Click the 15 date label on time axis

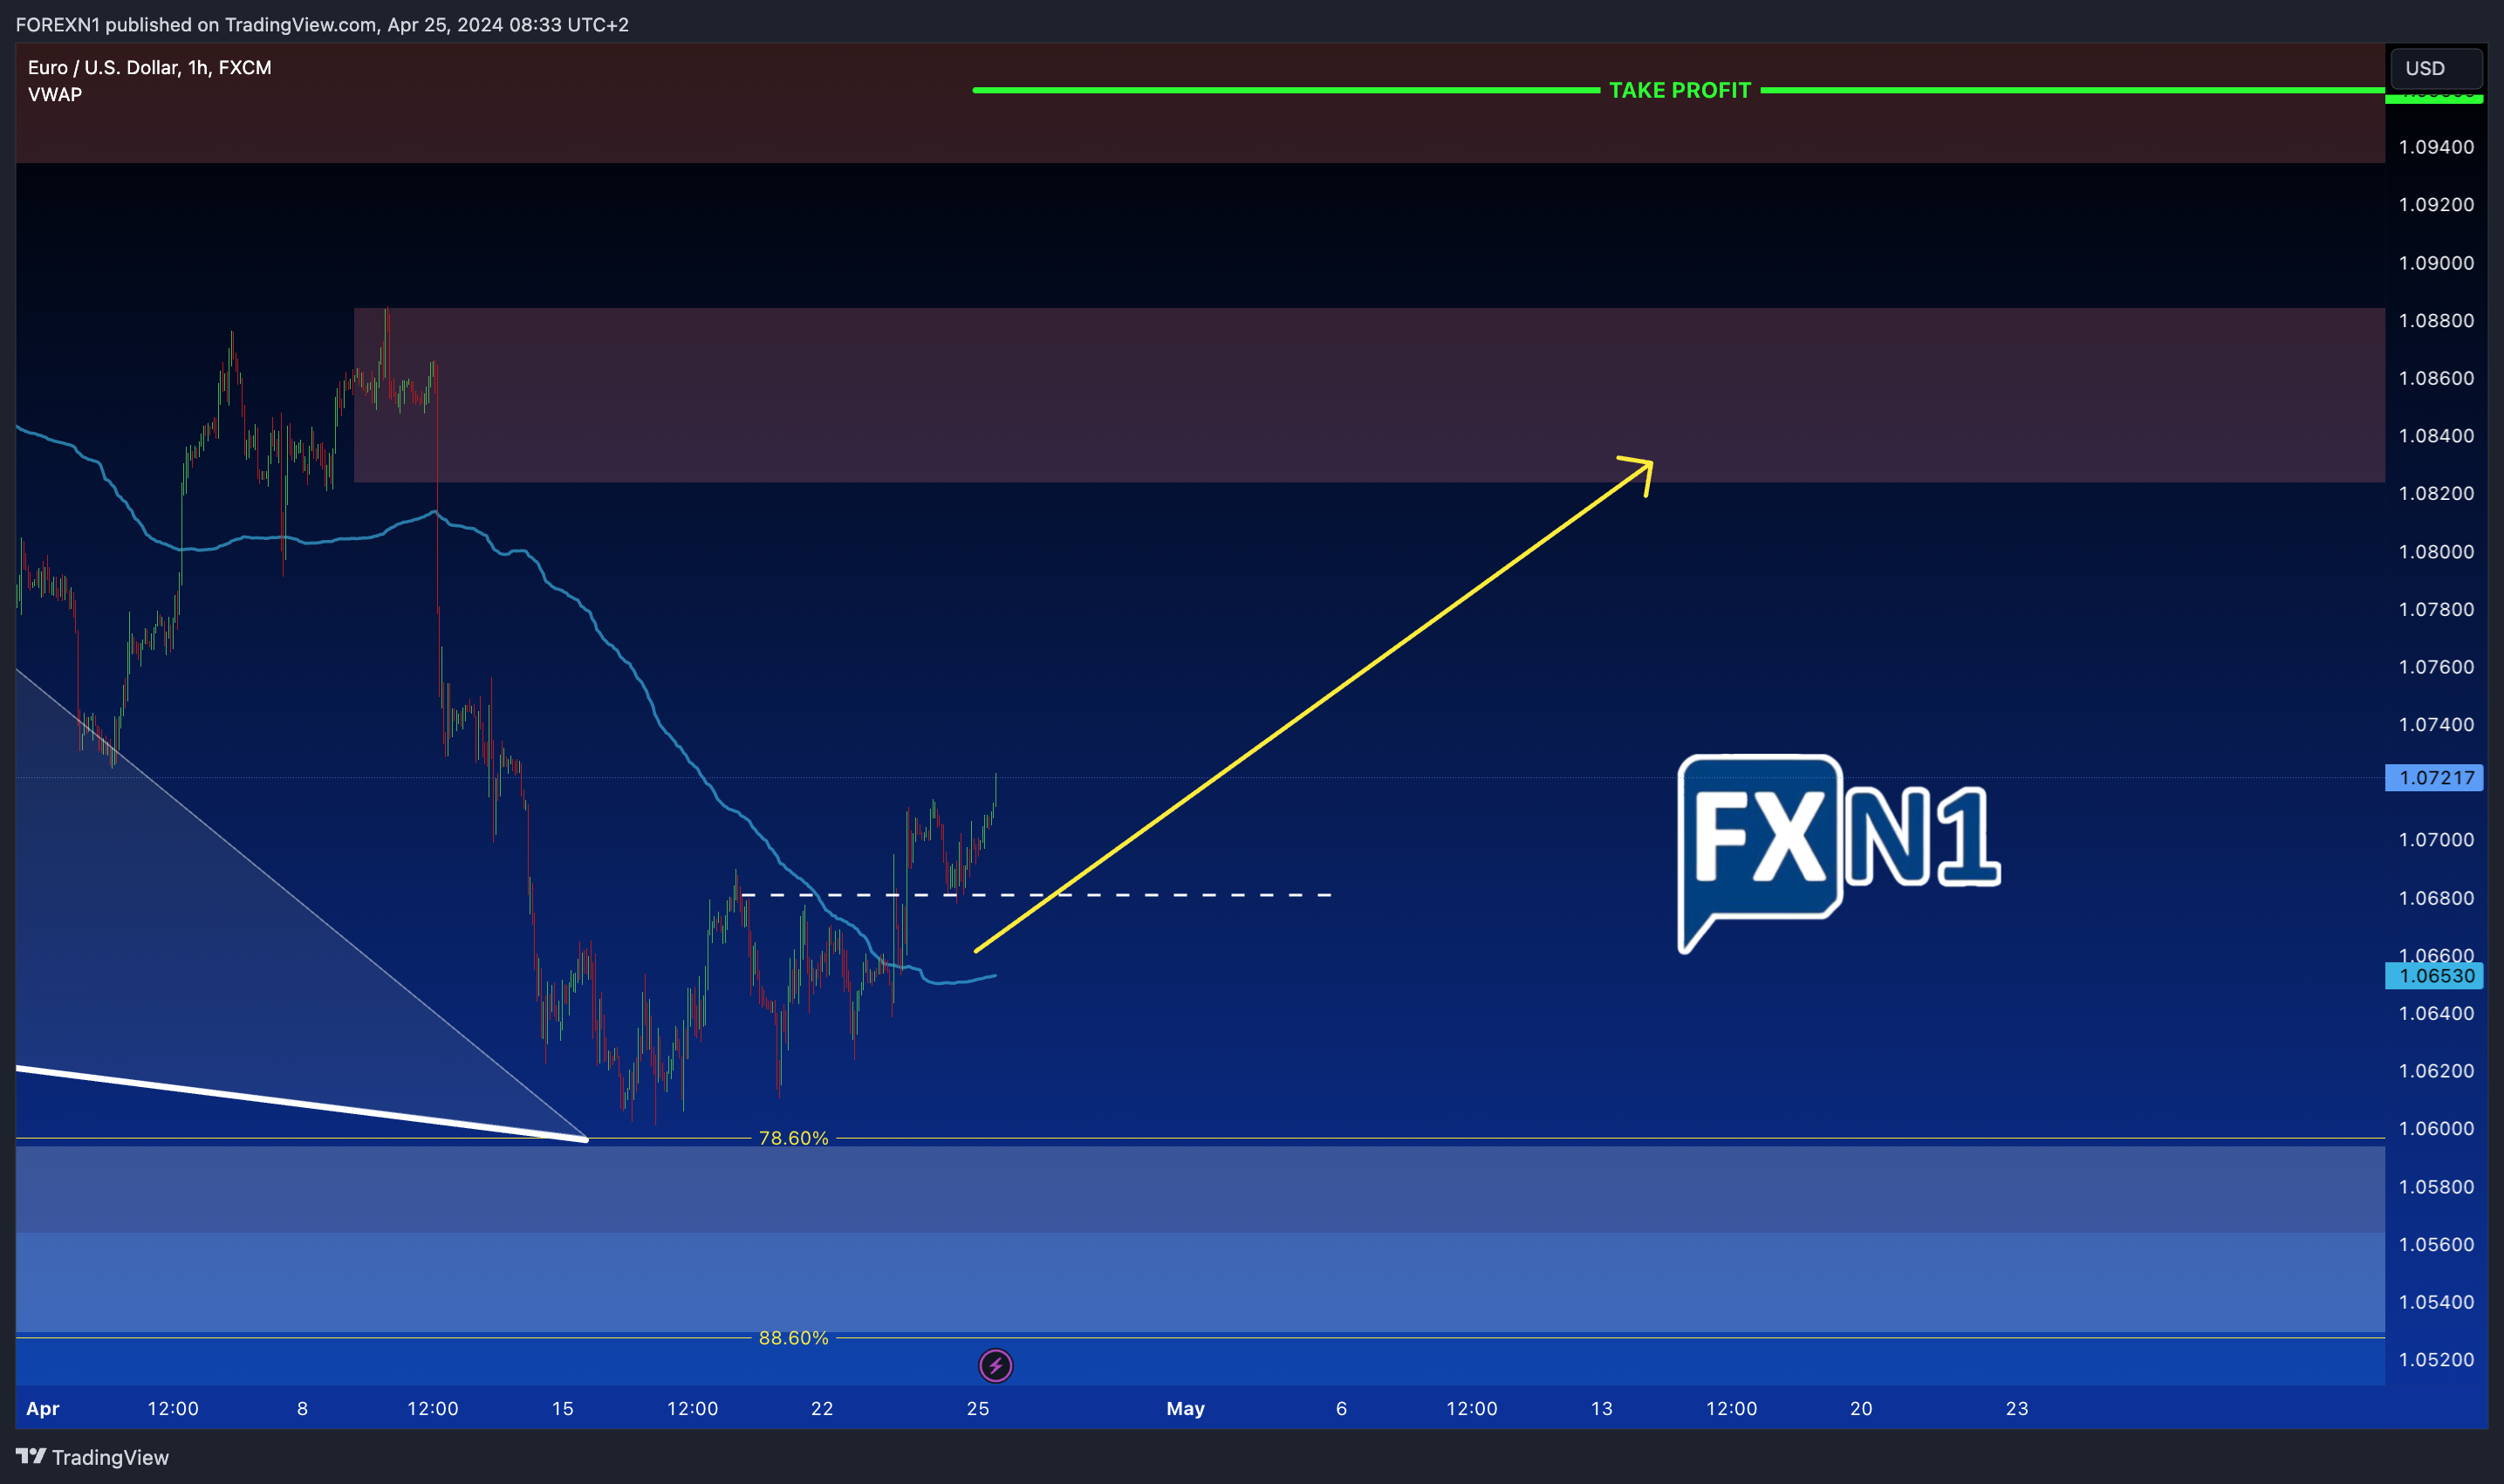563,1408
